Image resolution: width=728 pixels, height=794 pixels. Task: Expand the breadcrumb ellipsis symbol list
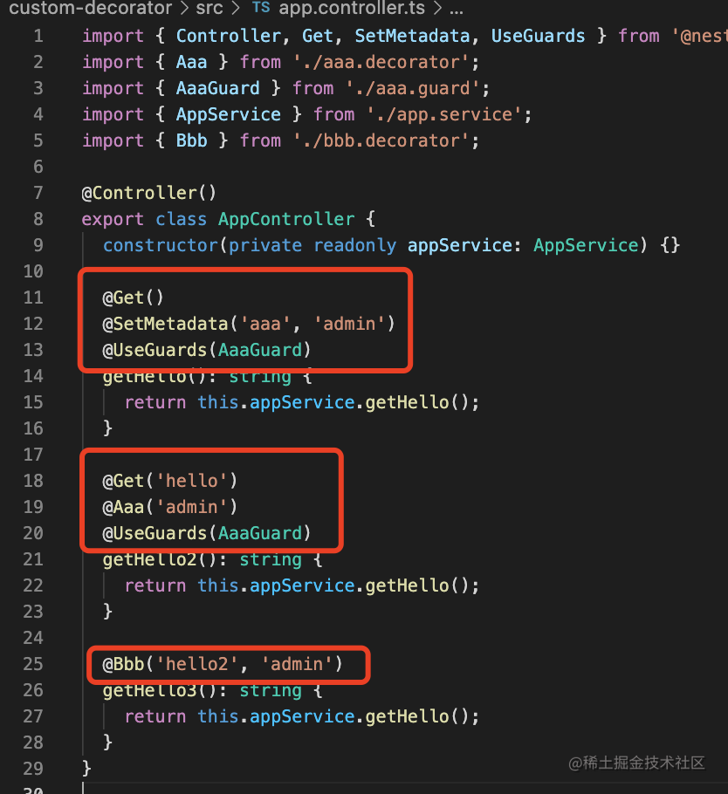(x=457, y=10)
